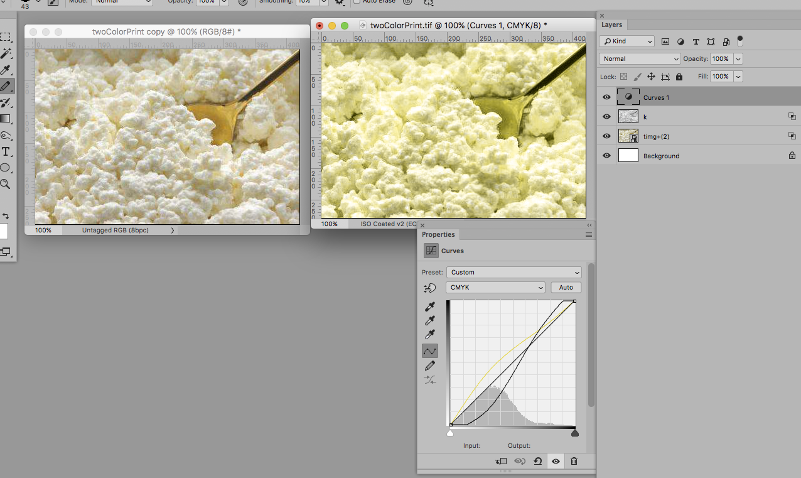Open the CMYK channel dropdown in Curves

click(x=495, y=287)
